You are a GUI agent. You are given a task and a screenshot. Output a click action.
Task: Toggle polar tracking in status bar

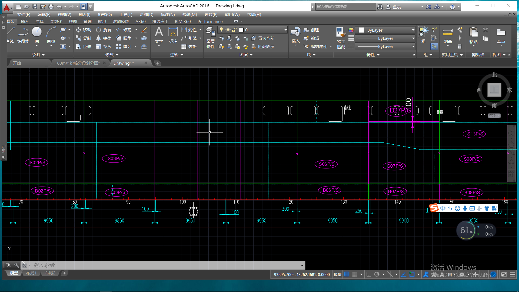point(377,274)
